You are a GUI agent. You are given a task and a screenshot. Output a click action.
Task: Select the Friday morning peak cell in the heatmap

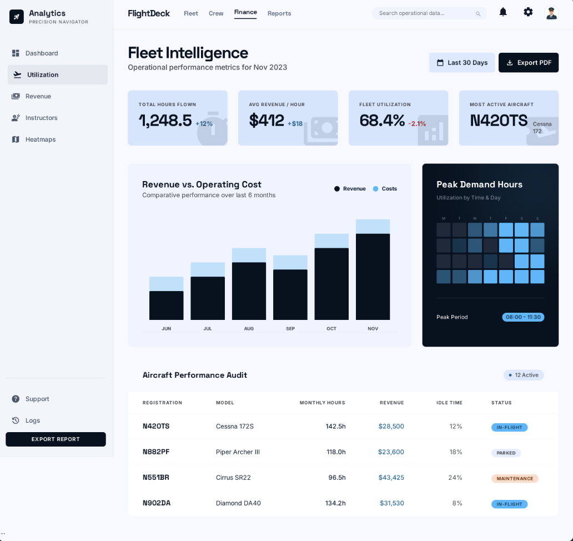click(506, 229)
